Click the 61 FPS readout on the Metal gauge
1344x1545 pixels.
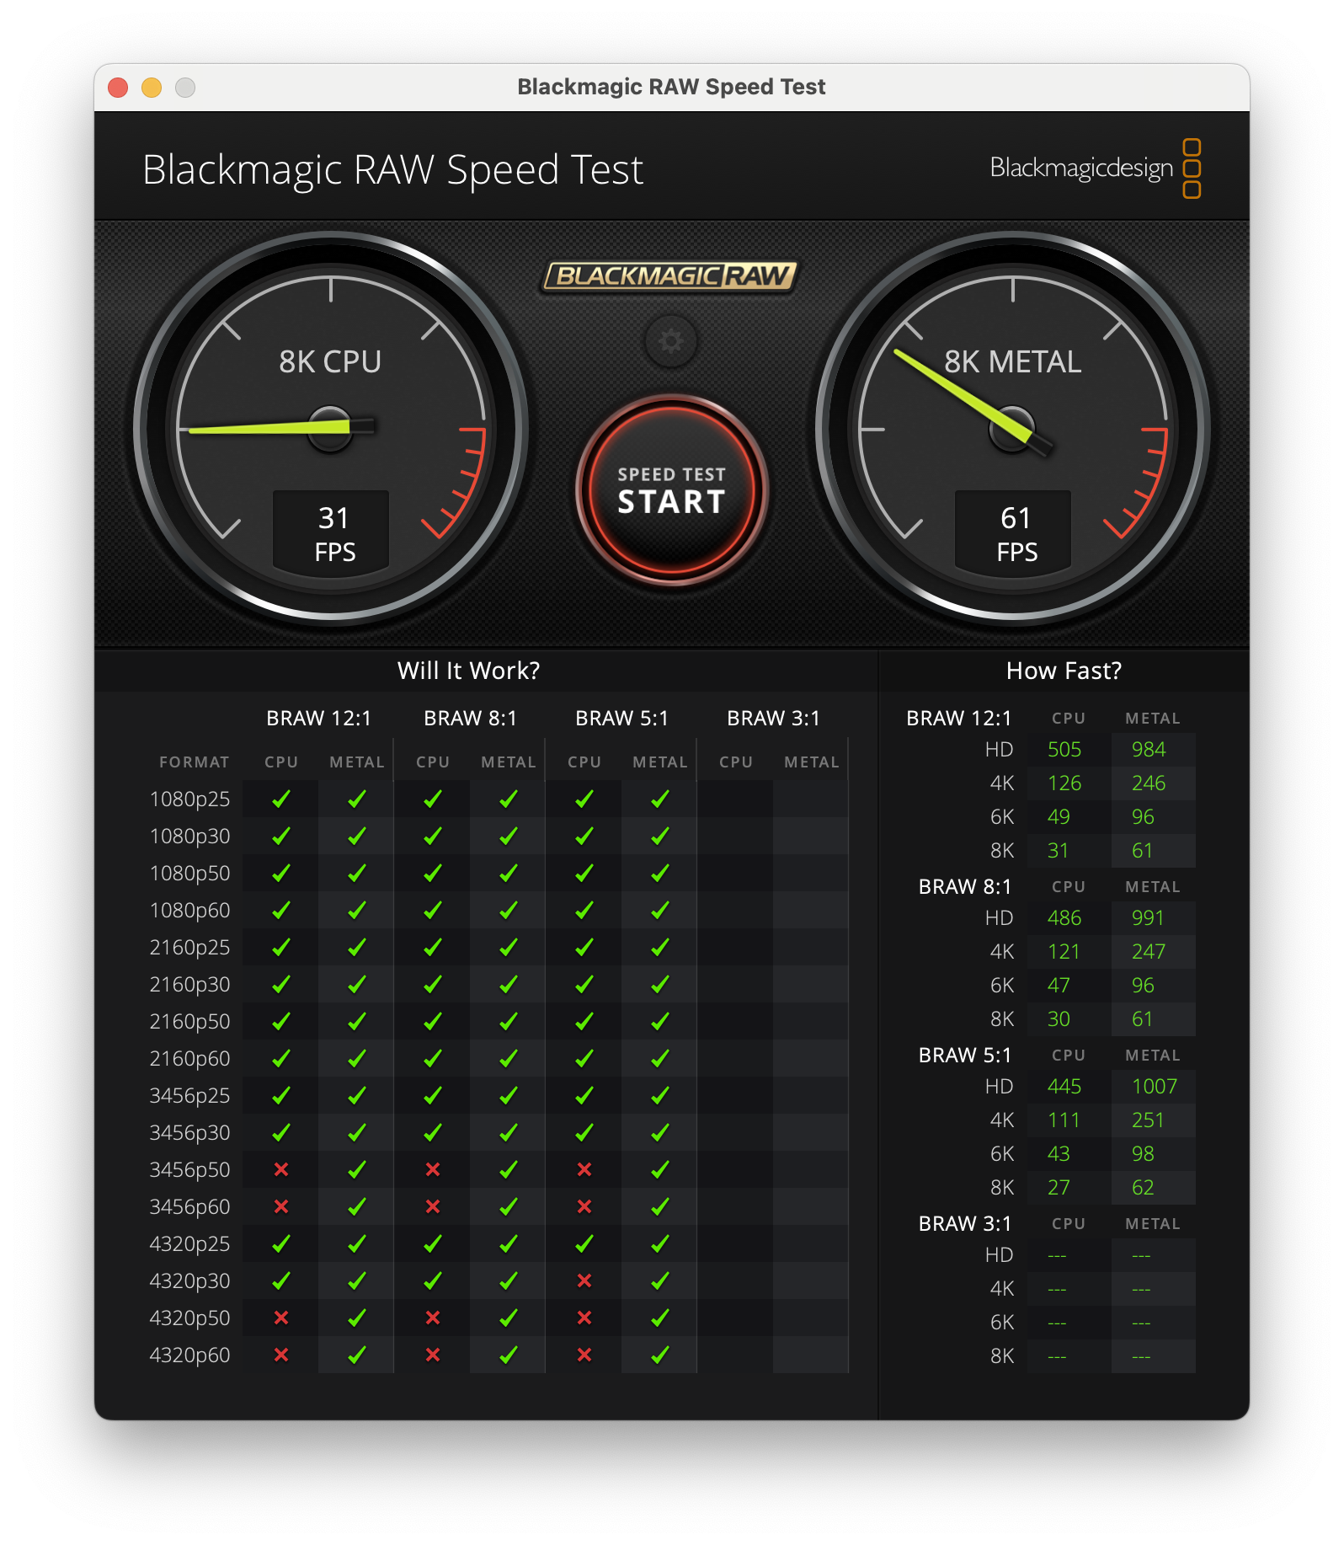[1013, 533]
